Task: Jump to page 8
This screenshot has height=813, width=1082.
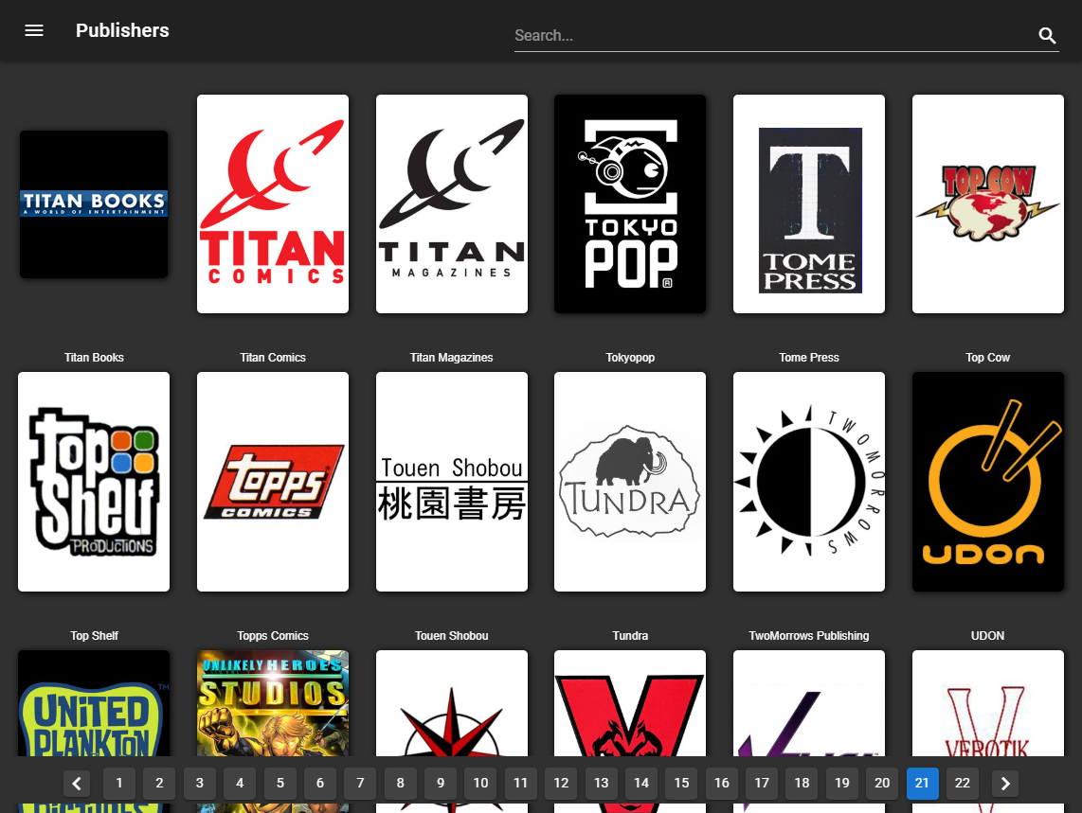Action: 400,784
